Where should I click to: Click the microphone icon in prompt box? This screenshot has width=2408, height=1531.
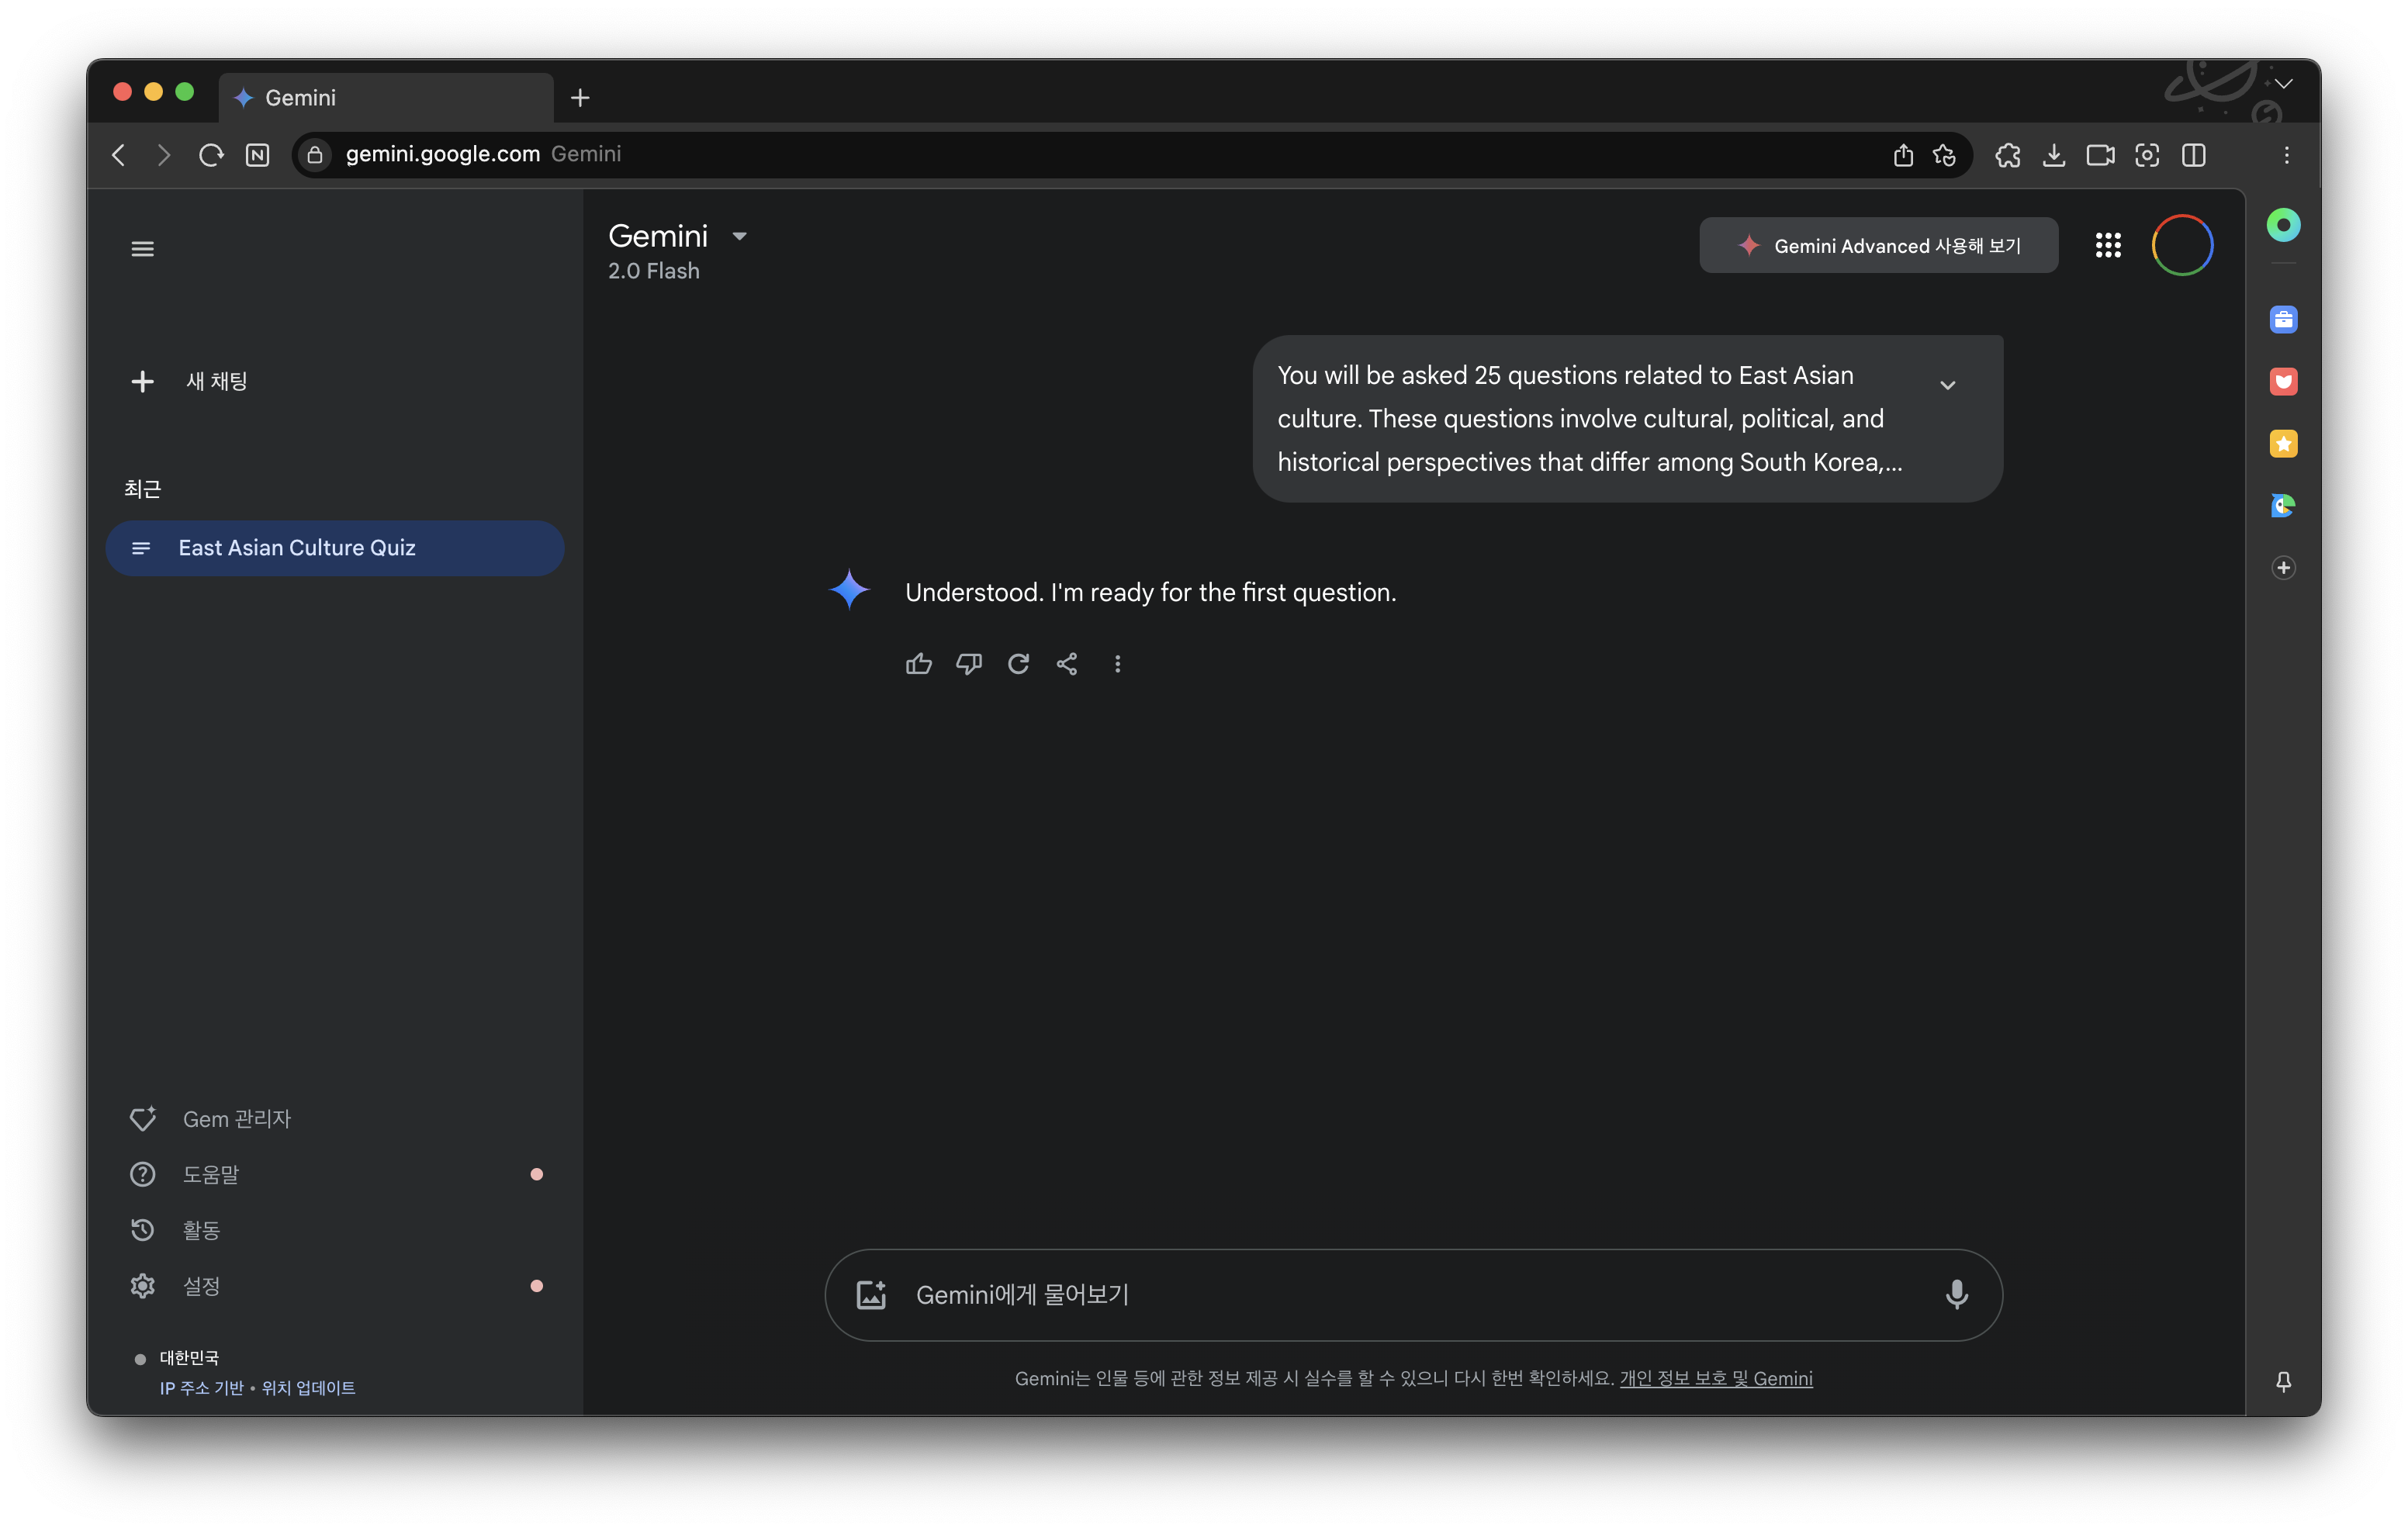tap(1956, 1295)
